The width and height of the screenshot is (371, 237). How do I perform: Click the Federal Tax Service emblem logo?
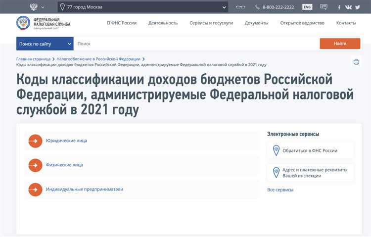(23, 23)
